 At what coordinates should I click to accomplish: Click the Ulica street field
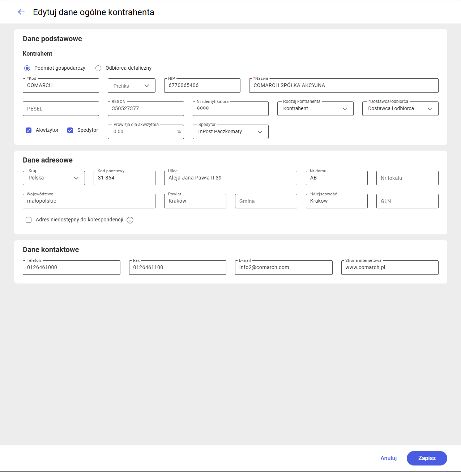(231, 178)
